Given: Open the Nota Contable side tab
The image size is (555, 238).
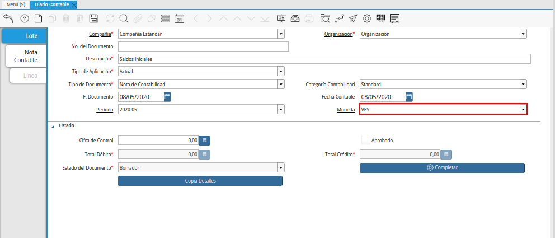Looking at the screenshot, I should [26, 56].
